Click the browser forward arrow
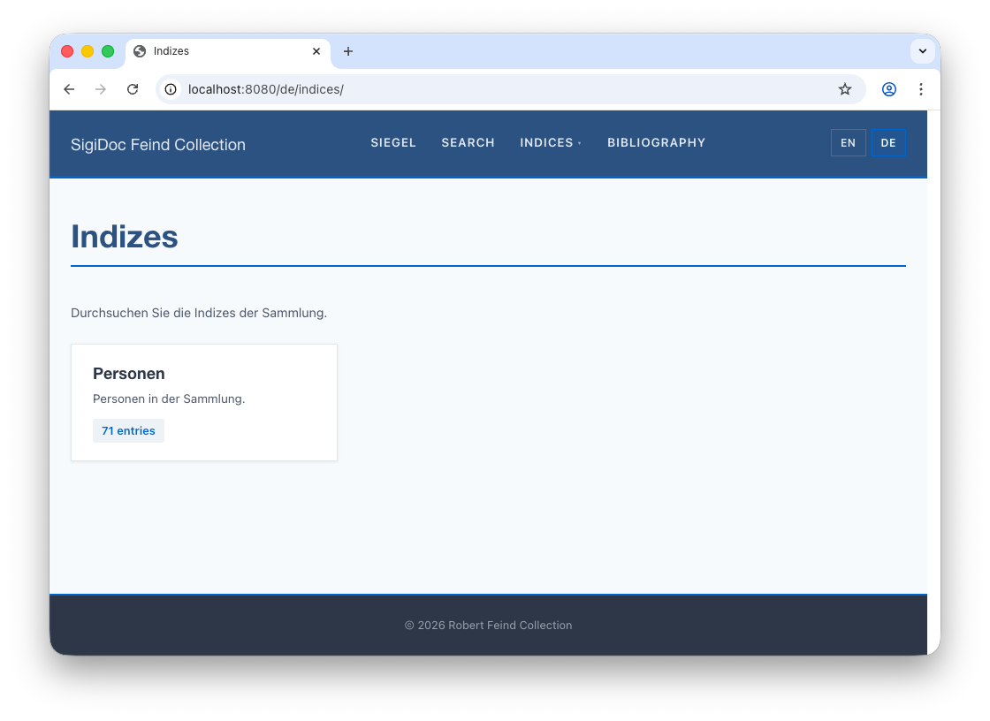This screenshot has width=990, height=721. [x=101, y=89]
